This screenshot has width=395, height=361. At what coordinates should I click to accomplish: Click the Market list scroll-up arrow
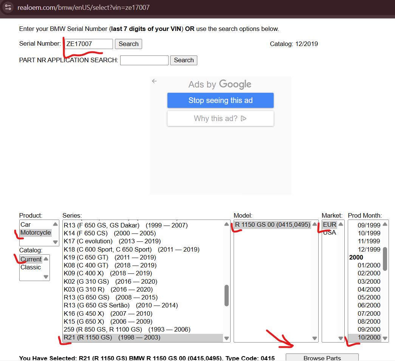click(x=341, y=224)
